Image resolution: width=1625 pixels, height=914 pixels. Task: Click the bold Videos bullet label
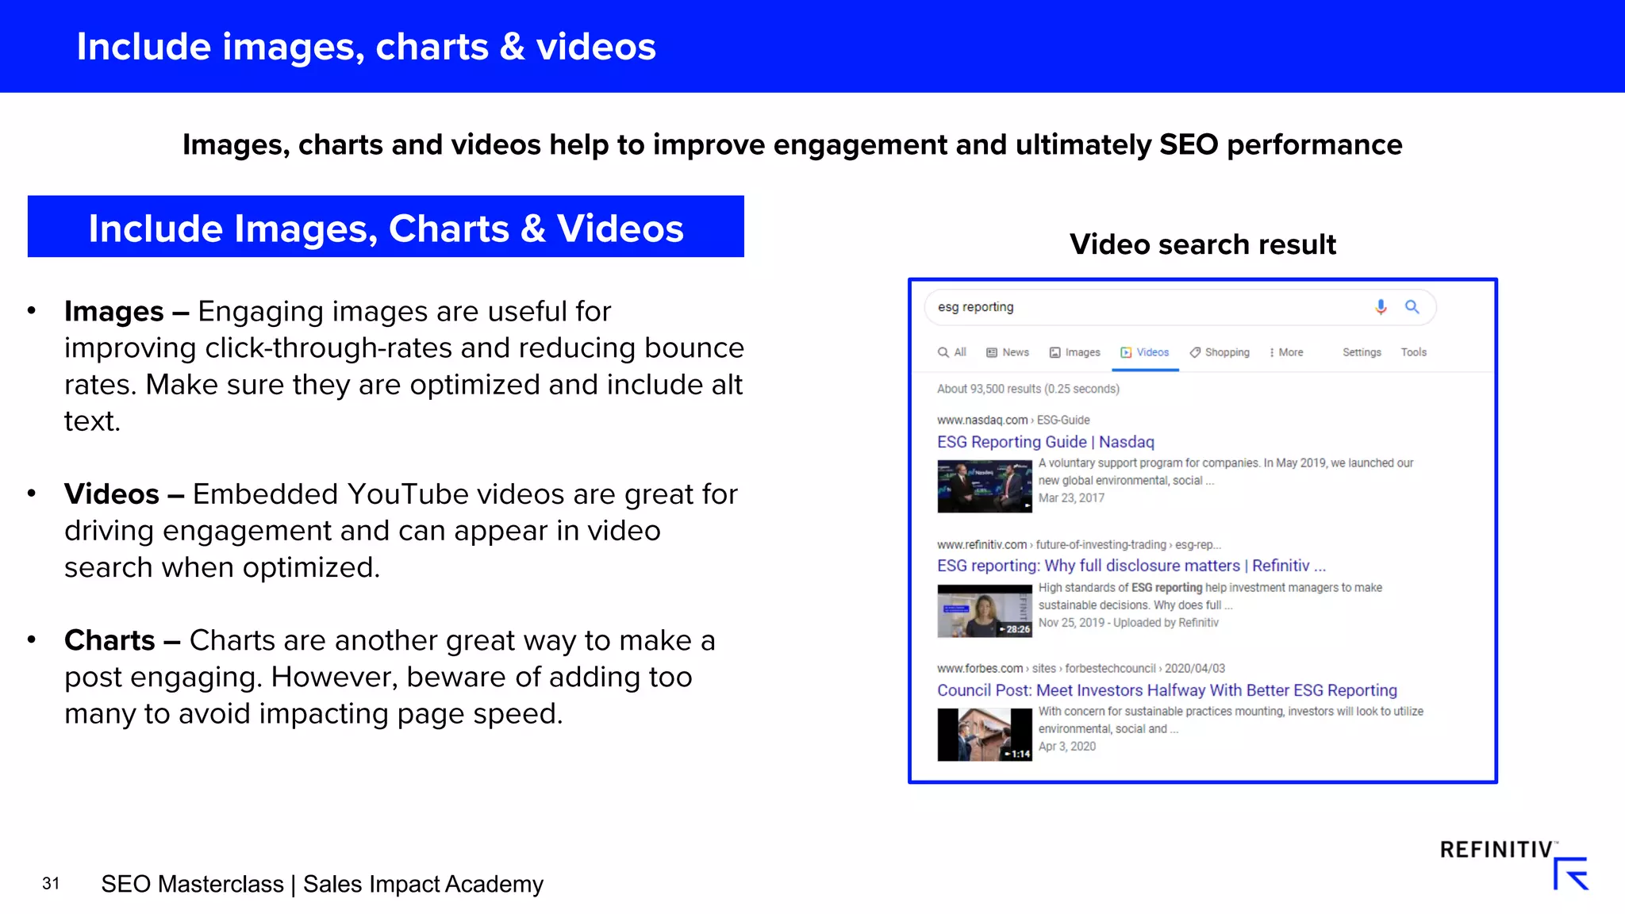point(112,494)
